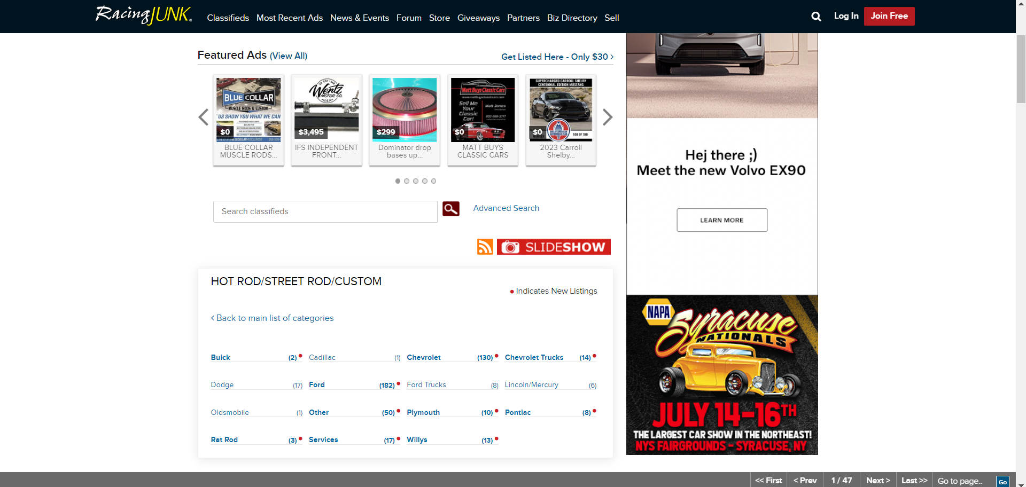The height and width of the screenshot is (487, 1026).
Task: Open Advanced Search
Action: (506, 208)
